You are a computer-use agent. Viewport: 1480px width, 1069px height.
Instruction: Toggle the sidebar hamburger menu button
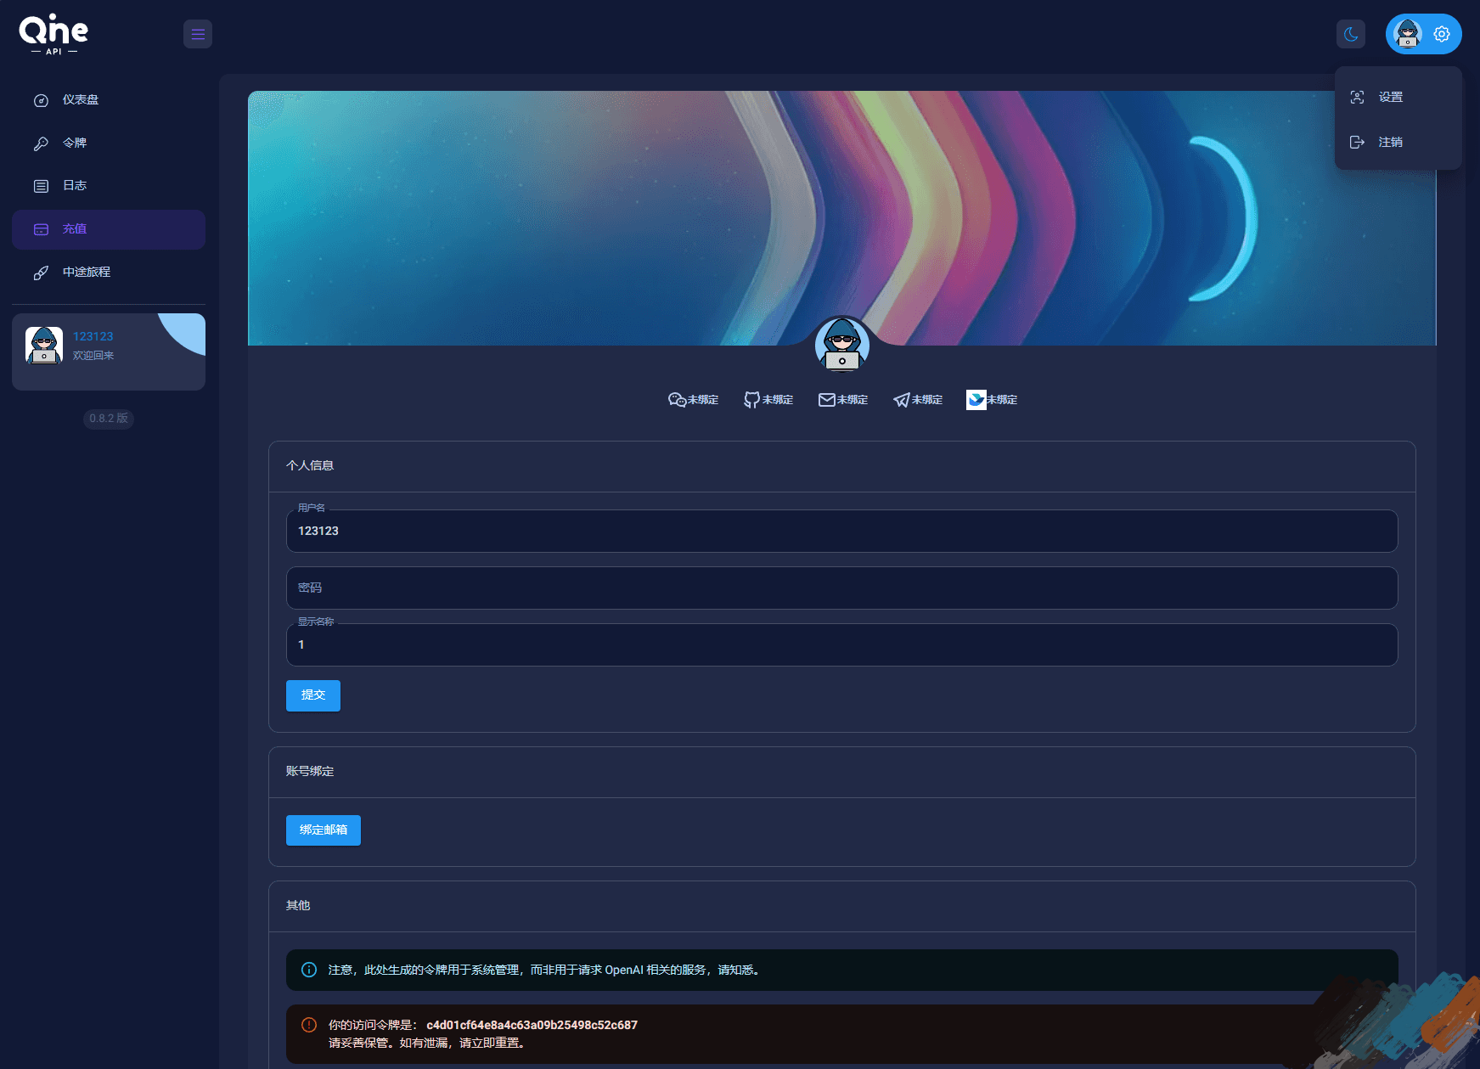pos(198,34)
